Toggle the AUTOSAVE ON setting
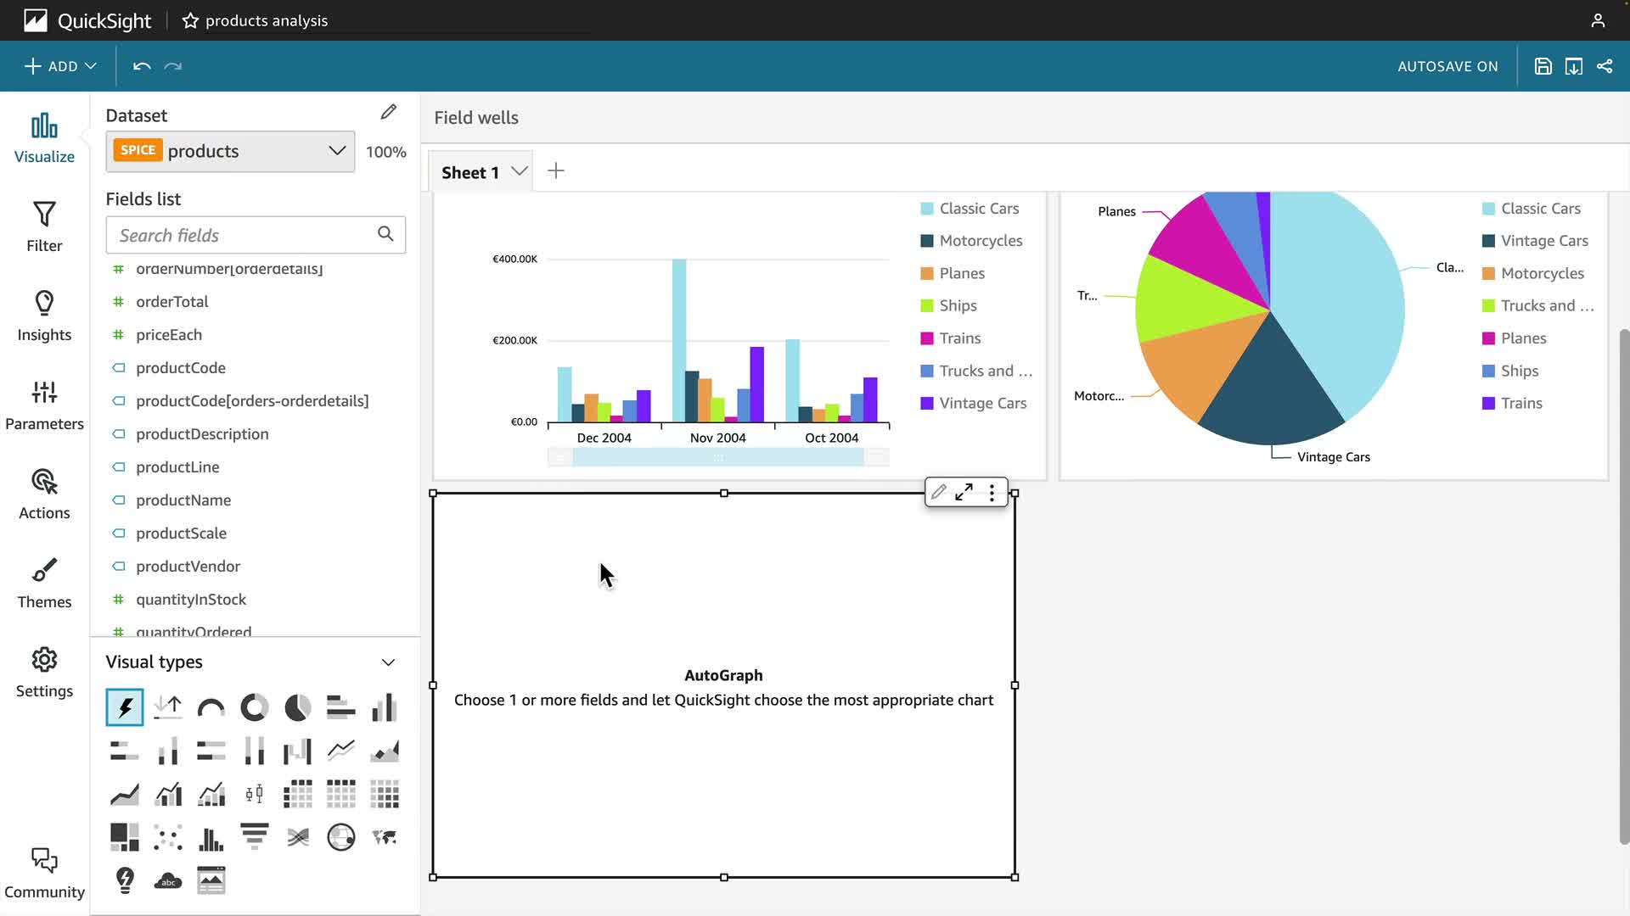This screenshot has width=1630, height=916. pos(1447,66)
